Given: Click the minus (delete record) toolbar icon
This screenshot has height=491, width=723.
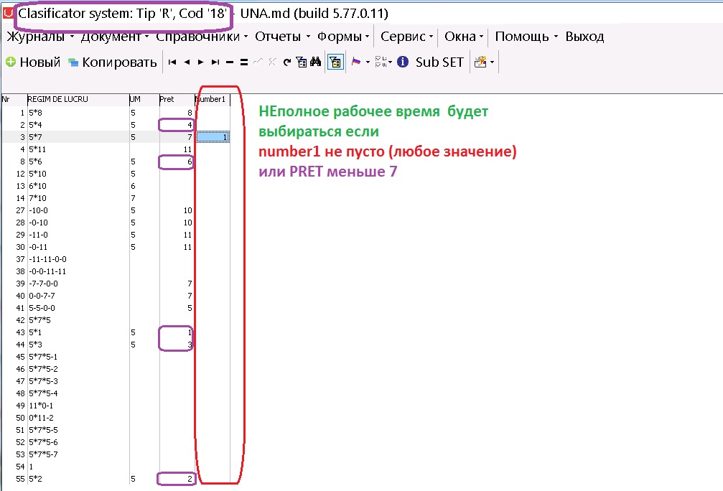Looking at the screenshot, I should coord(230,62).
